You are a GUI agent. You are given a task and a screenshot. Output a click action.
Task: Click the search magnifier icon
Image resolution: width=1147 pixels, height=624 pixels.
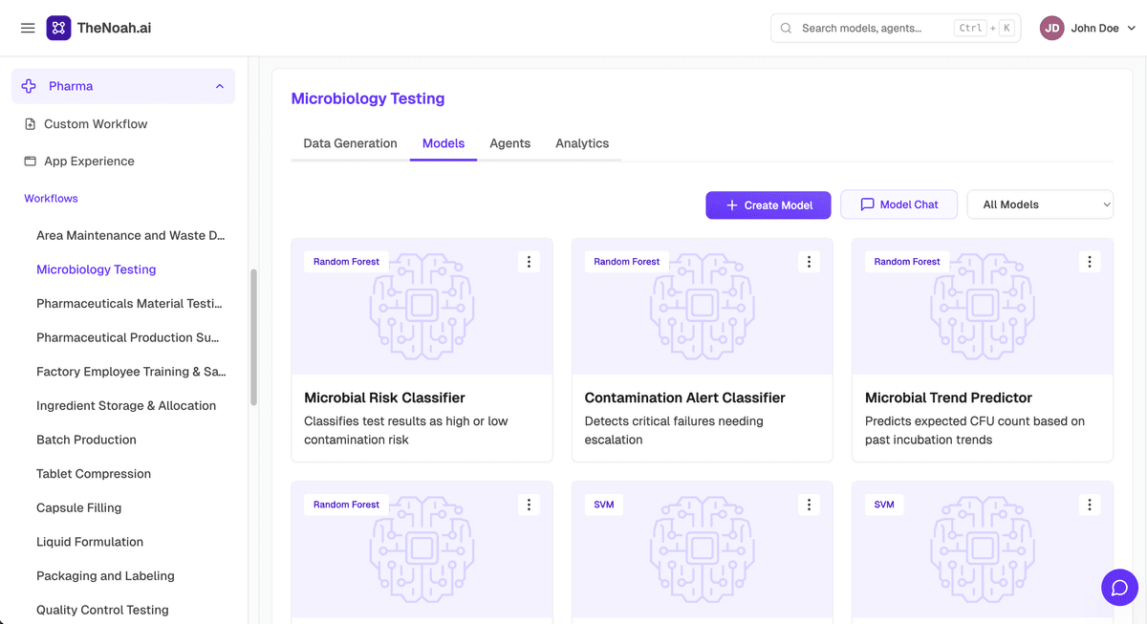tap(786, 28)
